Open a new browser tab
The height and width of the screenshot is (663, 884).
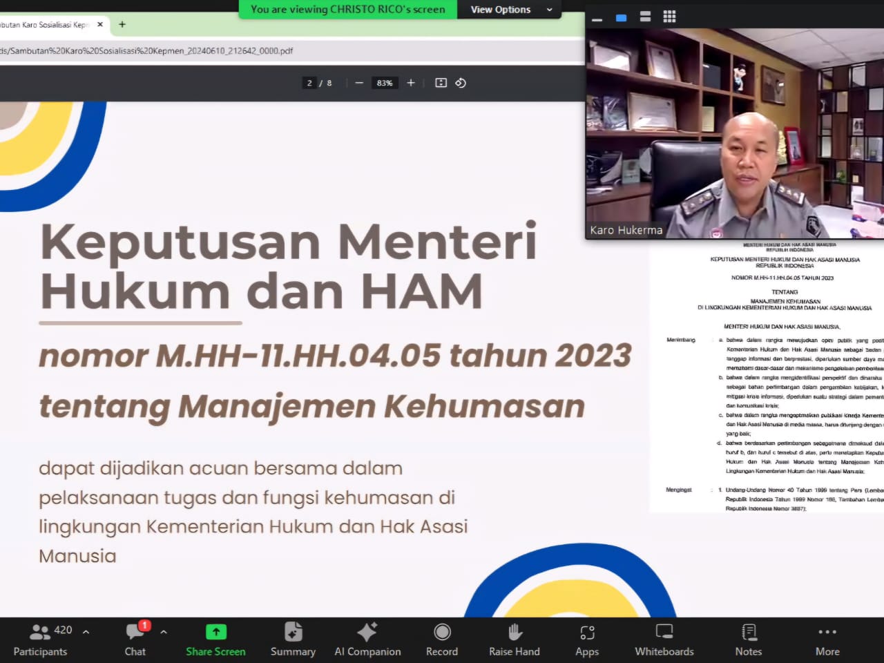coord(122,24)
